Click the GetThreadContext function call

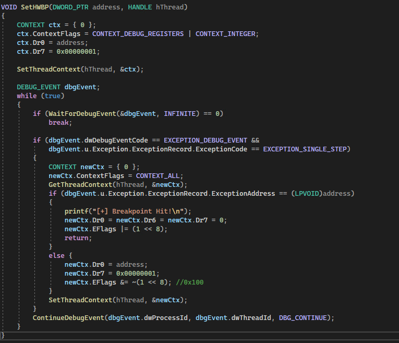80,185
